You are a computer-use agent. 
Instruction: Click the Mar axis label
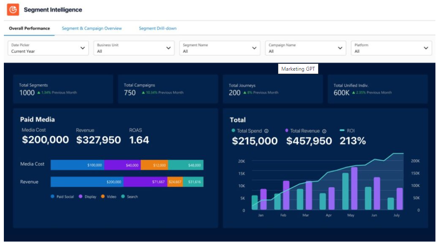(306, 215)
